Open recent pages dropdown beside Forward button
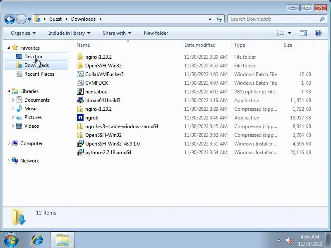The width and height of the screenshot is (331, 248). click(x=29, y=19)
